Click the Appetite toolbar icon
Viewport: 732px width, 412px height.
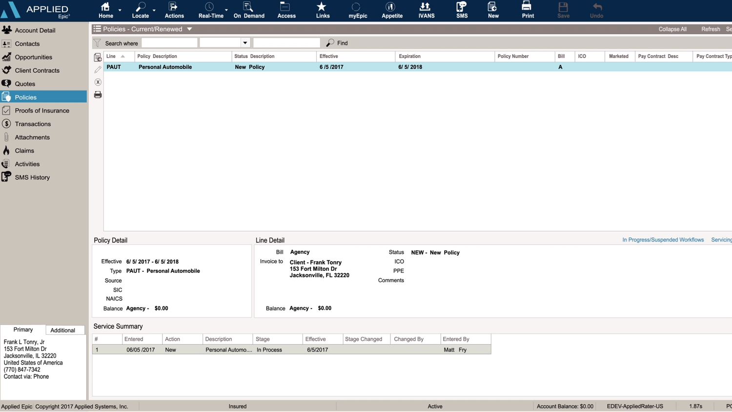click(x=391, y=10)
